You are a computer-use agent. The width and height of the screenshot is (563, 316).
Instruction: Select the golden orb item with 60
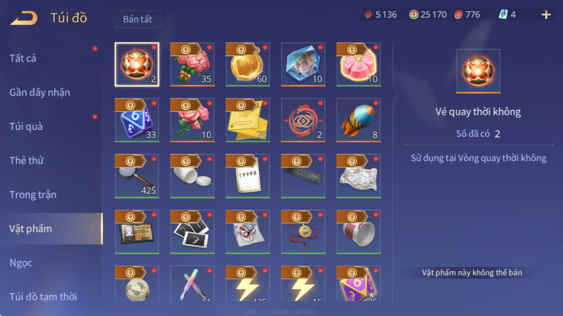(x=248, y=64)
